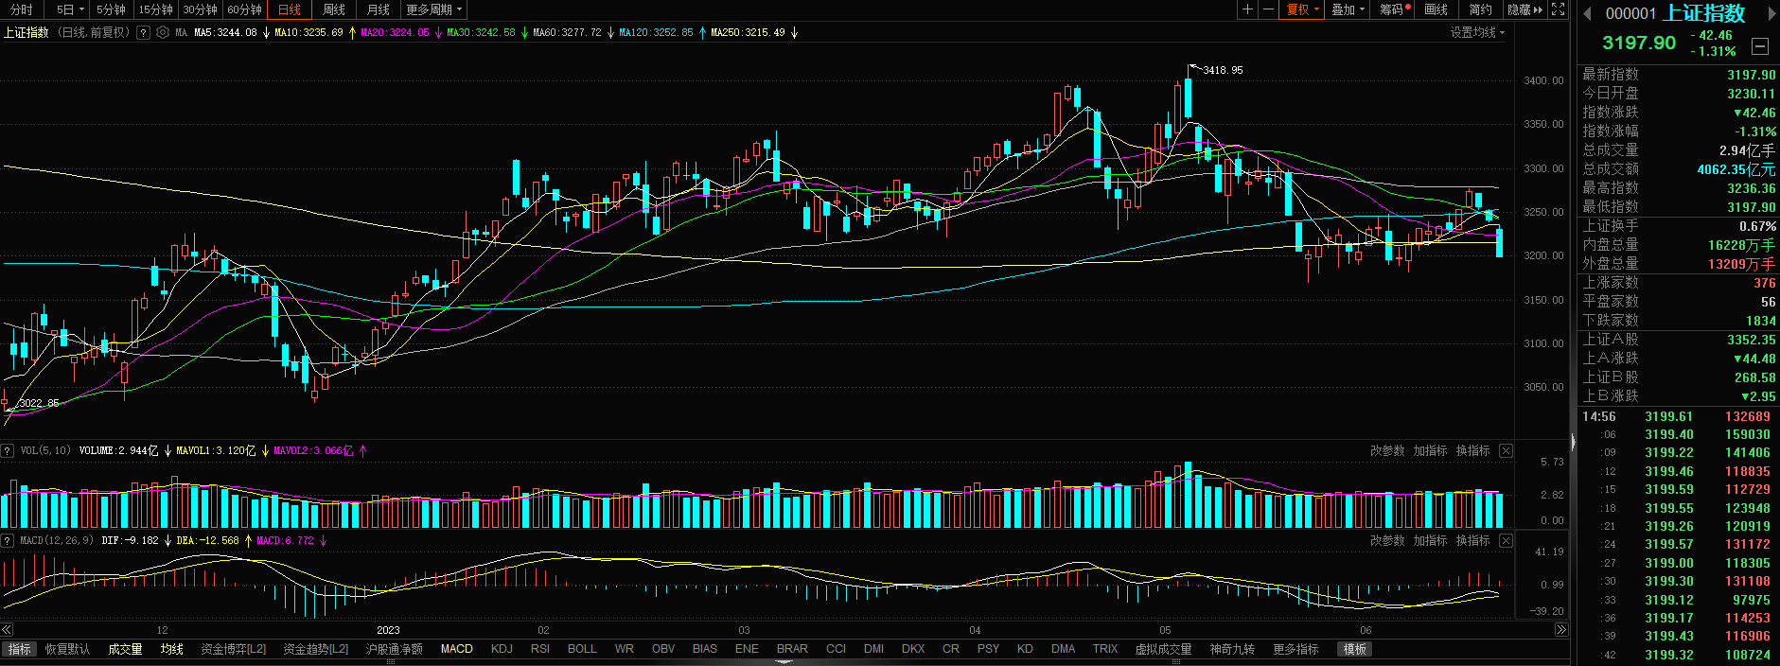The image size is (1780, 666).
Task: Open MA settings gear icon
Action: 163,32
